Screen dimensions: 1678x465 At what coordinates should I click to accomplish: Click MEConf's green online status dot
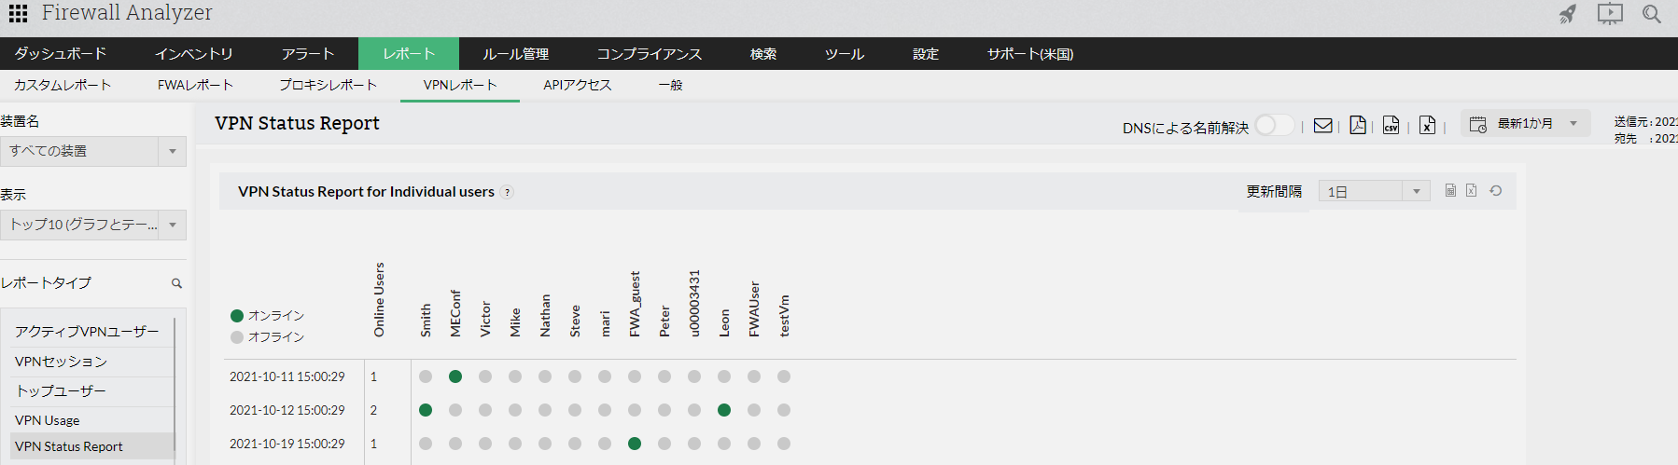455,376
